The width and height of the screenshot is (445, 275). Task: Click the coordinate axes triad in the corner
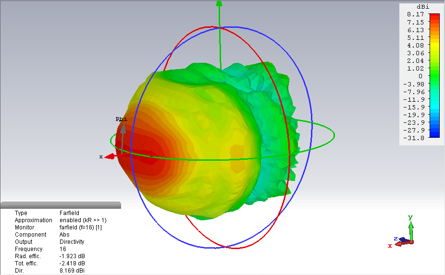pos(405,236)
